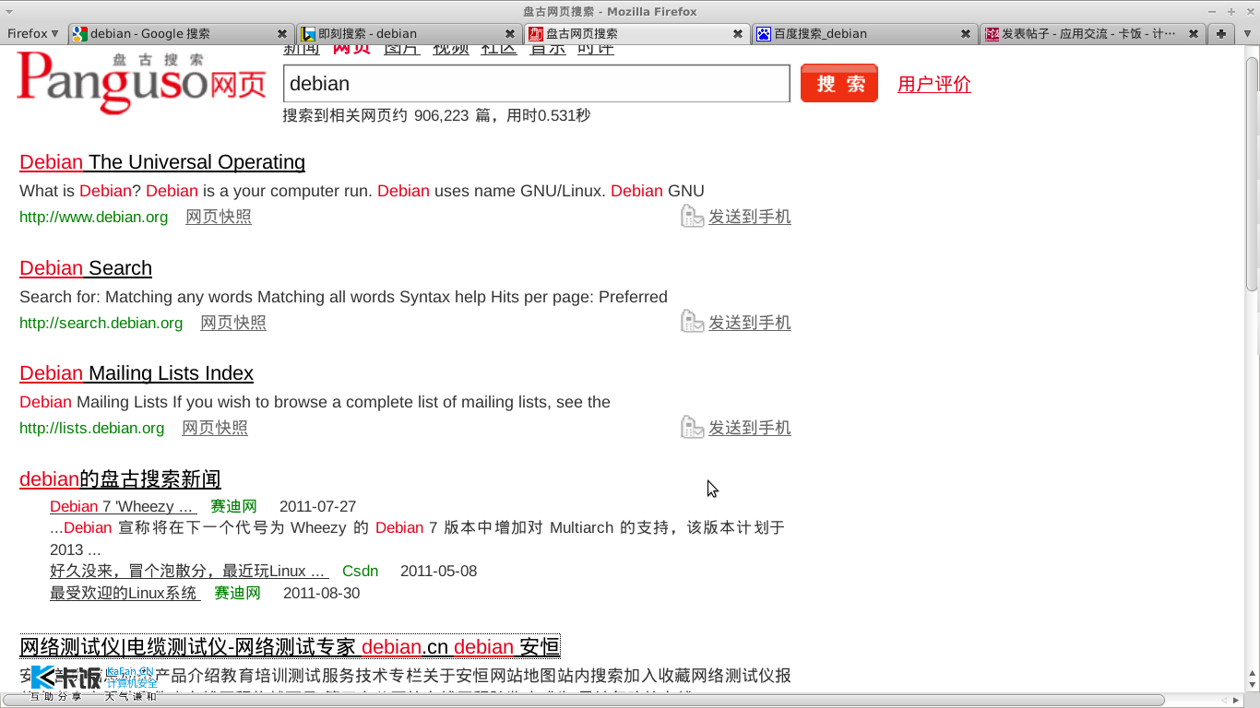Click 发送到手机 for the www.debian.org result
The width and height of the screenshot is (1260, 708).
(750, 217)
